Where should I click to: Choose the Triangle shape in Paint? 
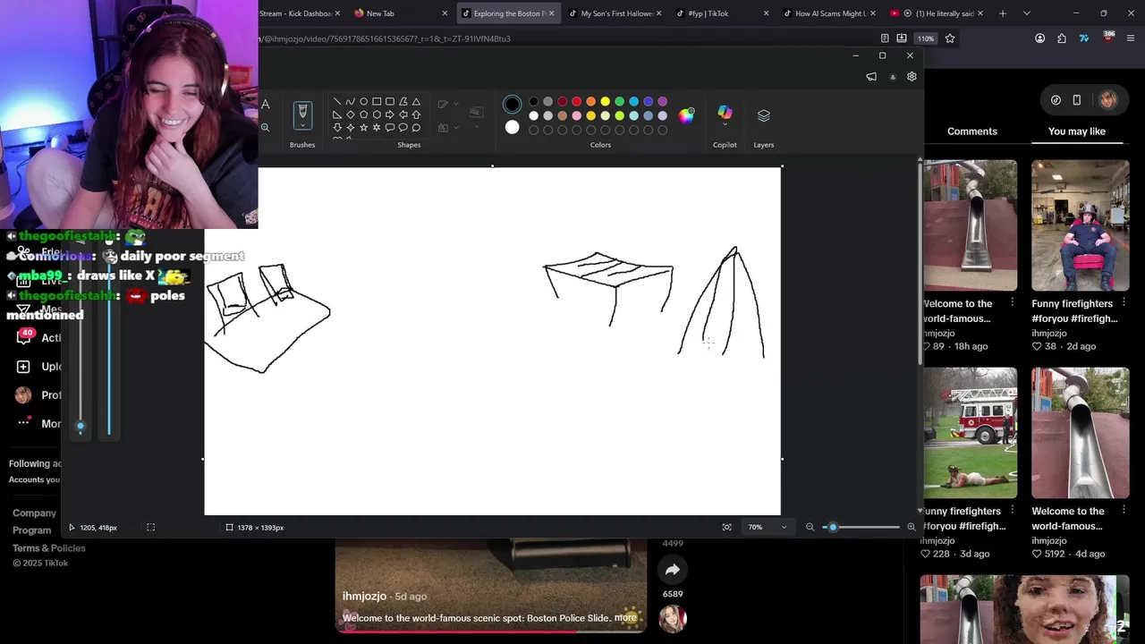[x=416, y=102]
